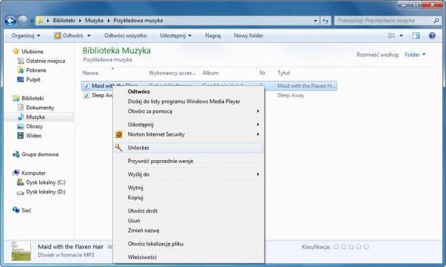Select Usuń in the context menu
446x267 pixels.
(x=134, y=220)
